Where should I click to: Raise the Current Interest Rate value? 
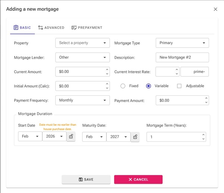click(177, 70)
